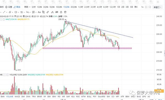Toggle VOLUME indicator visibility box

pos(4,75)
